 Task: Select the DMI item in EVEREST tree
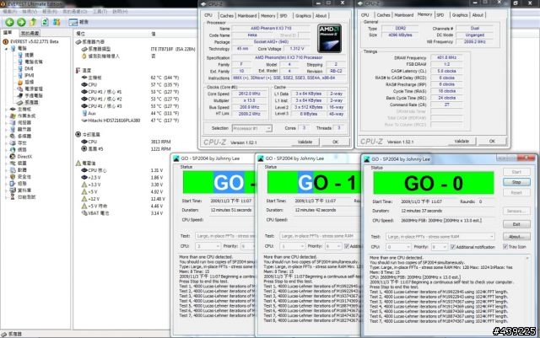(29, 68)
